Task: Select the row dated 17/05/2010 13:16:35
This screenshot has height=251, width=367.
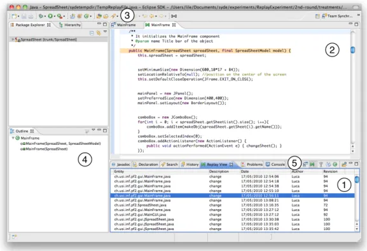Action: [x=233, y=205]
